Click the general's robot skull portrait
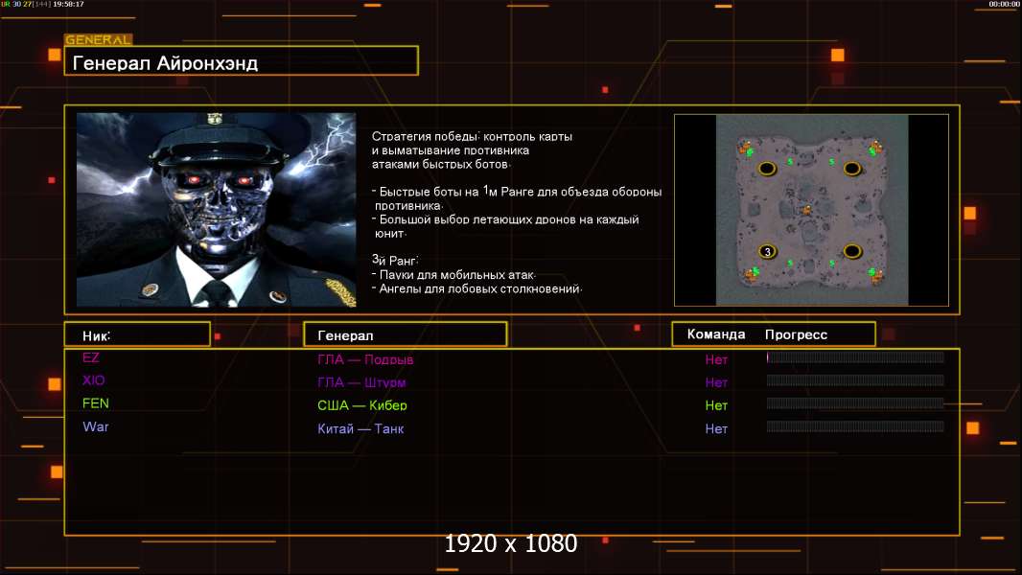Viewport: 1022px width, 575px height. [x=217, y=209]
